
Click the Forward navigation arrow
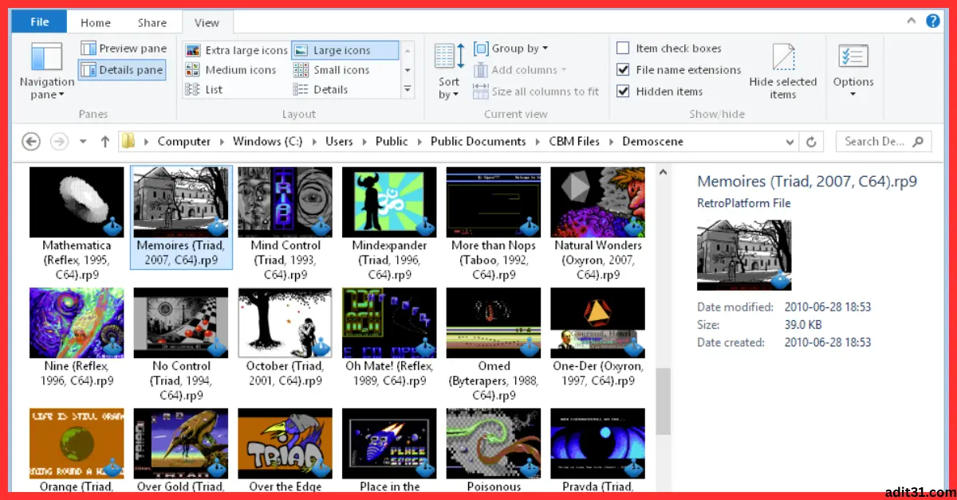(x=59, y=142)
